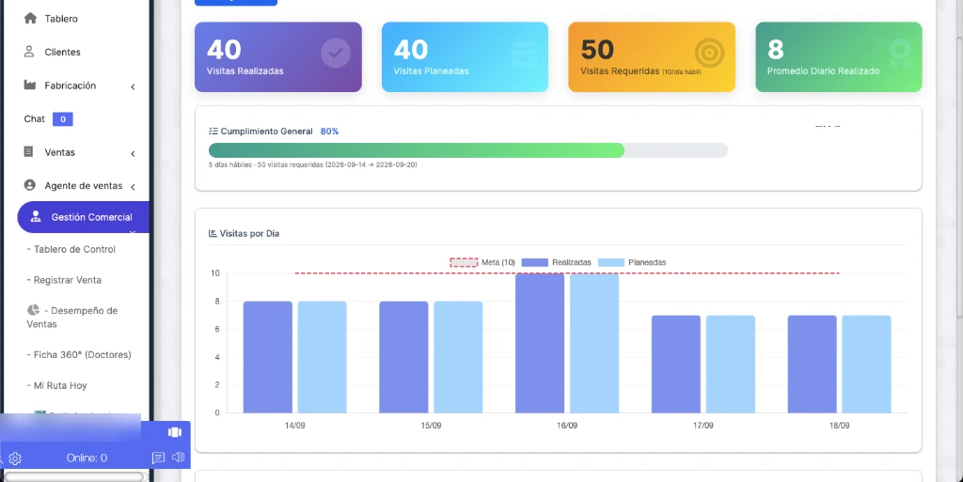Click the award icon on Promedio Diario card
The image size is (963, 482).
[x=900, y=54]
